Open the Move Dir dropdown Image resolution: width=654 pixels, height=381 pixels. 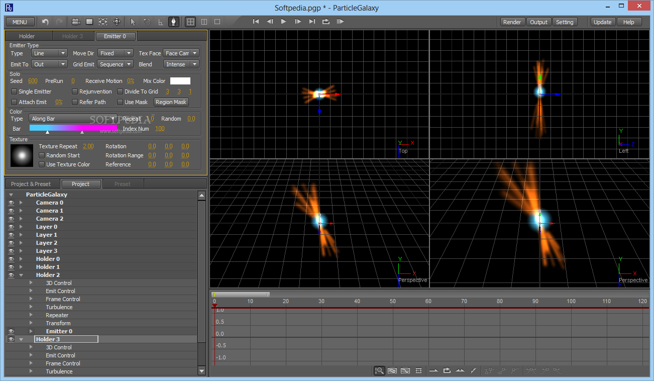click(116, 53)
